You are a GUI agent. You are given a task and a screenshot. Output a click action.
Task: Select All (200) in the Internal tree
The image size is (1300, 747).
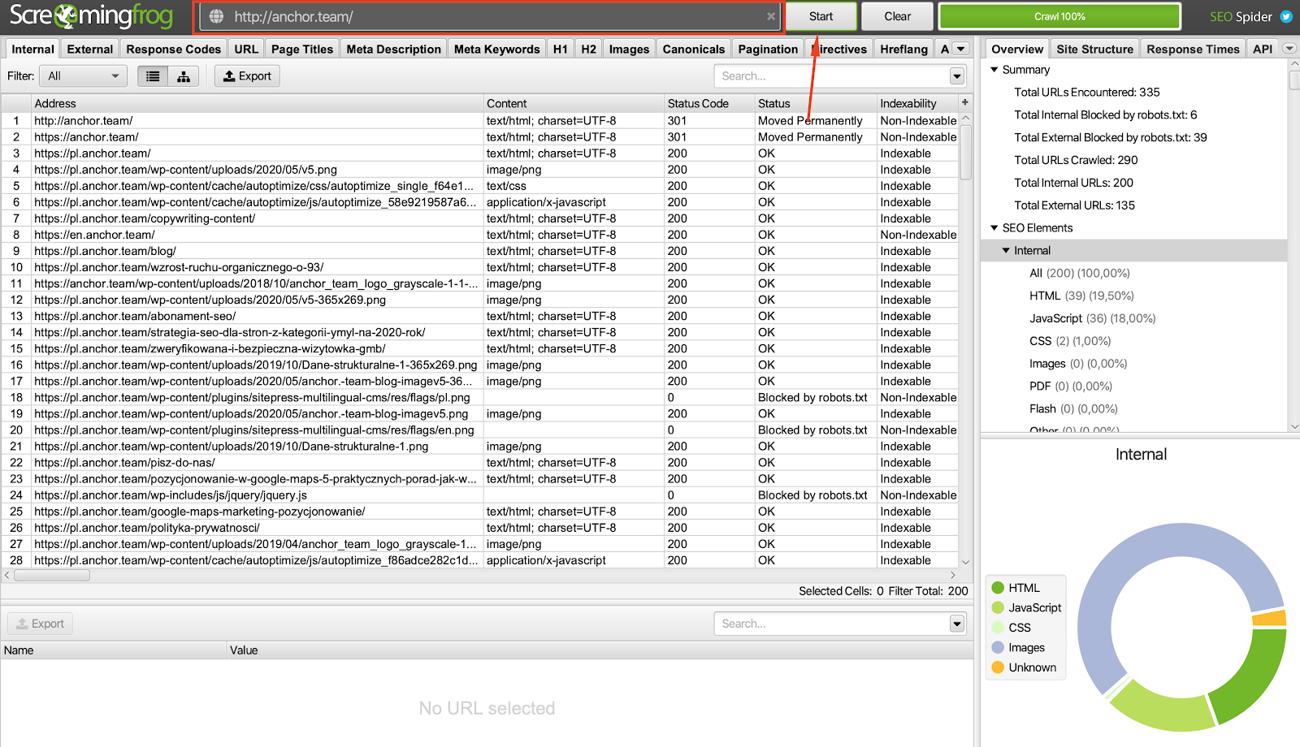click(x=1080, y=274)
